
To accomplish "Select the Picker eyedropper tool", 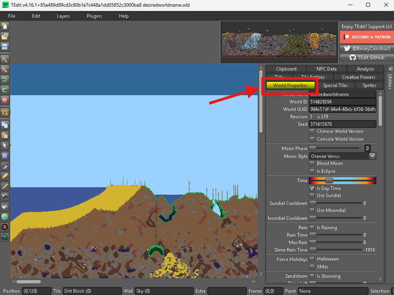I will point(5,166).
